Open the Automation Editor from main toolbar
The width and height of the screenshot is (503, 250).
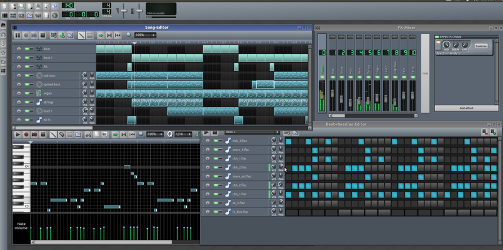[x=30, y=15]
